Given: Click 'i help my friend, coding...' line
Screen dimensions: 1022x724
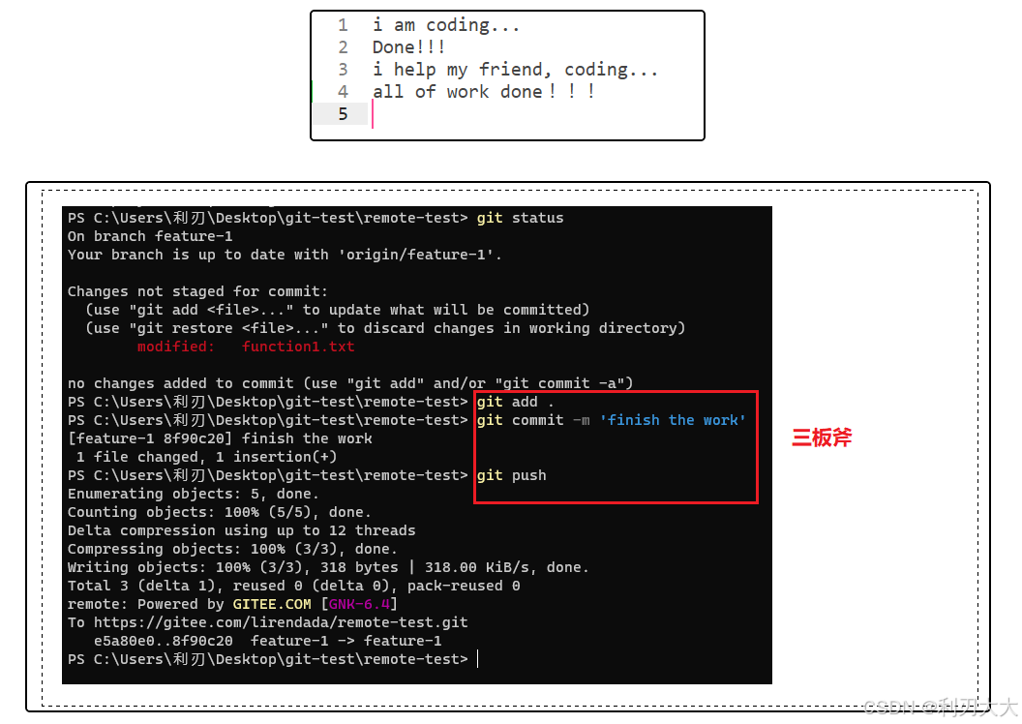Looking at the screenshot, I should point(515,70).
